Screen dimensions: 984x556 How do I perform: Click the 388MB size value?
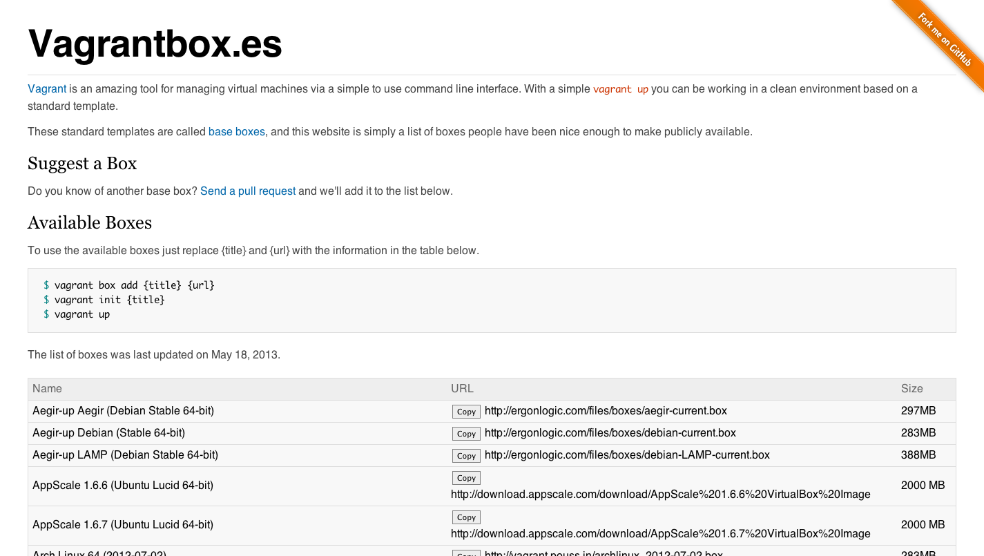918,455
